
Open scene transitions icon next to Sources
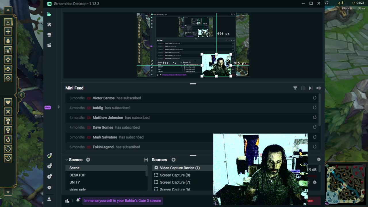[x=146, y=160]
